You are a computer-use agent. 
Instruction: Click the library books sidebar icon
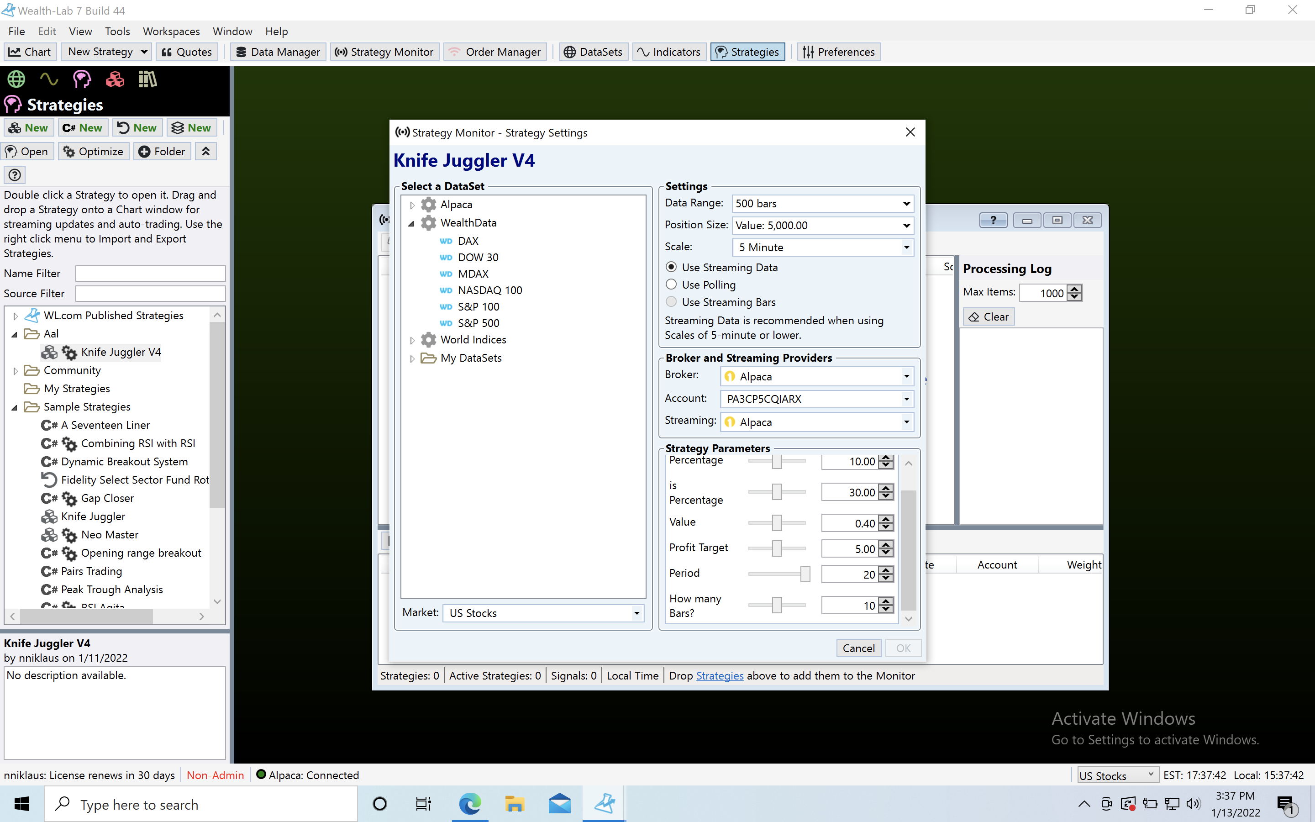point(147,79)
